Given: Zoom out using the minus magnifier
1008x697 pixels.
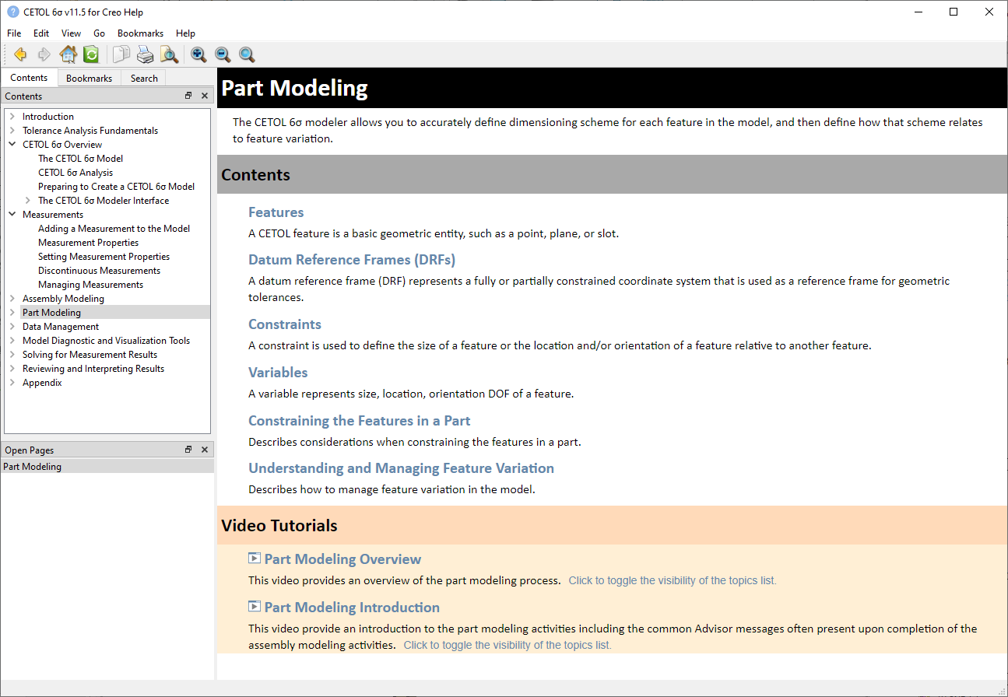Looking at the screenshot, I should tap(223, 54).
